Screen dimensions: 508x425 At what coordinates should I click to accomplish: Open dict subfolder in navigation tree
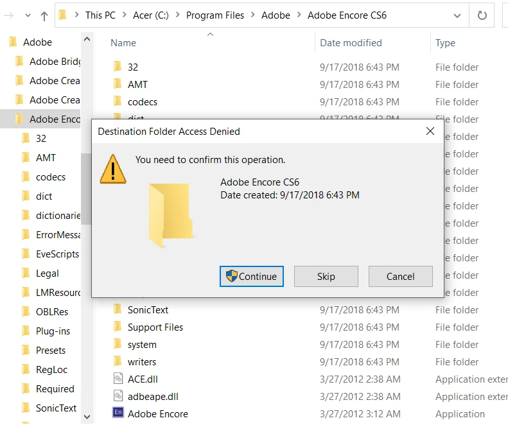pos(44,196)
